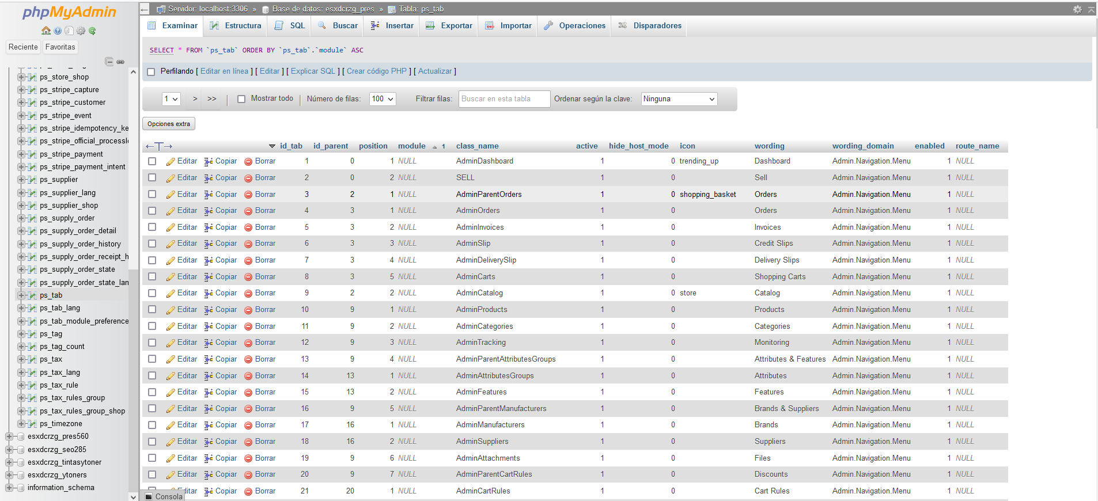The width and height of the screenshot is (1098, 501).
Task: Open the Reciente tables button
Action: 23,47
